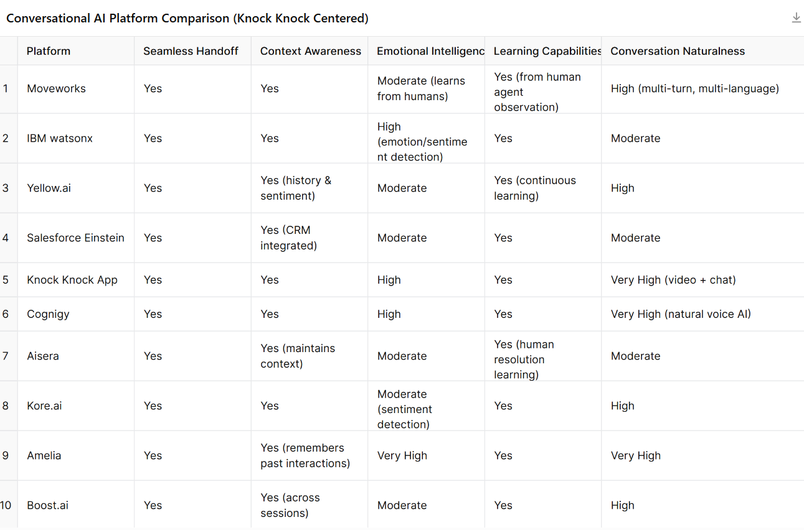Viewport: 804px width, 530px height.
Task: Click the "Very High (video + chat)" cell
Action: coord(673,280)
